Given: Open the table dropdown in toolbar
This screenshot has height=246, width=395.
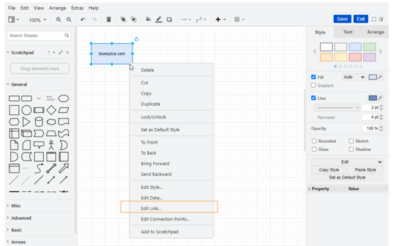Looking at the screenshot, I should click(239, 19).
